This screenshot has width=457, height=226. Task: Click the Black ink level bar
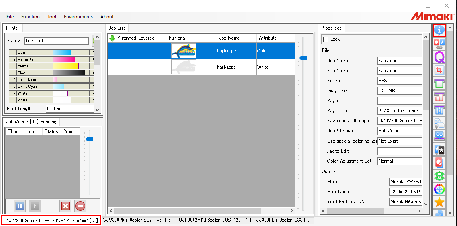tap(71, 73)
